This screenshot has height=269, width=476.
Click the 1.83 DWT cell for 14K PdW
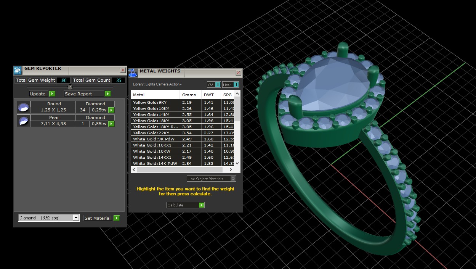[x=211, y=163]
